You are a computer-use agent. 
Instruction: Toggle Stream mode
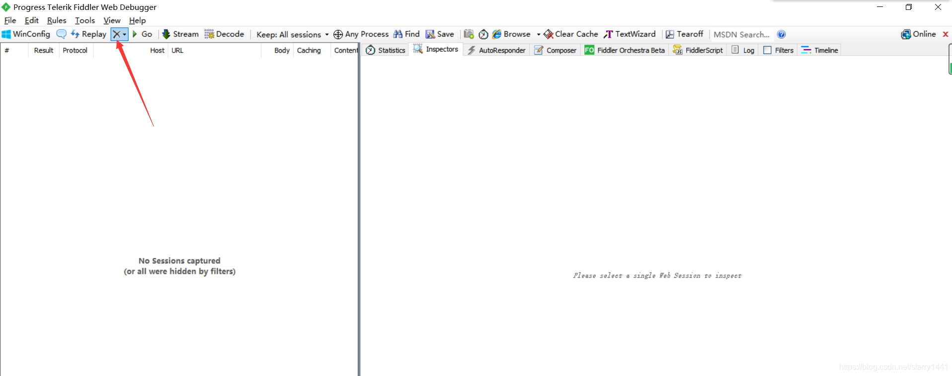pyautogui.click(x=180, y=34)
